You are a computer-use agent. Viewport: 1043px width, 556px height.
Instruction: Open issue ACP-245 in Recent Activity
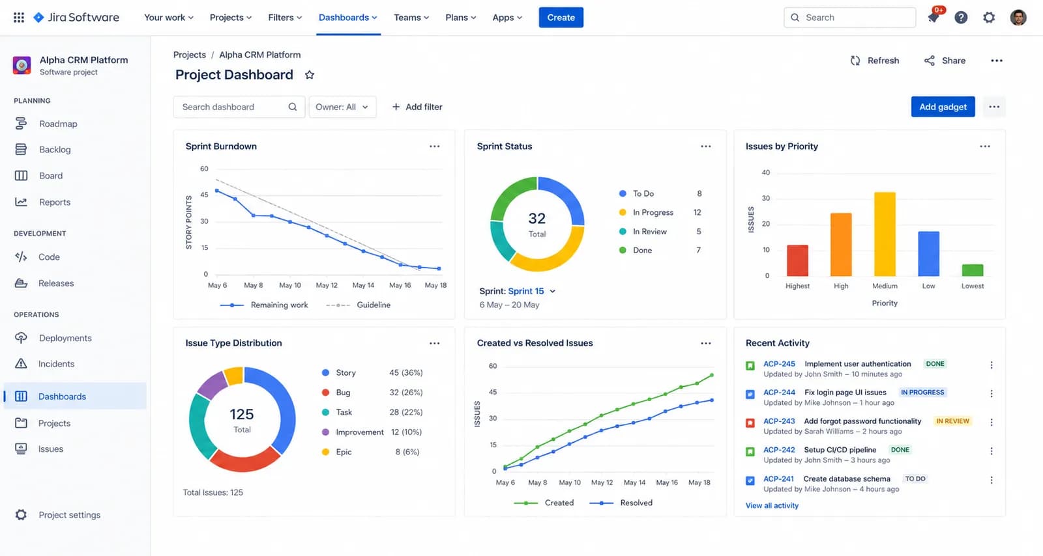780,364
